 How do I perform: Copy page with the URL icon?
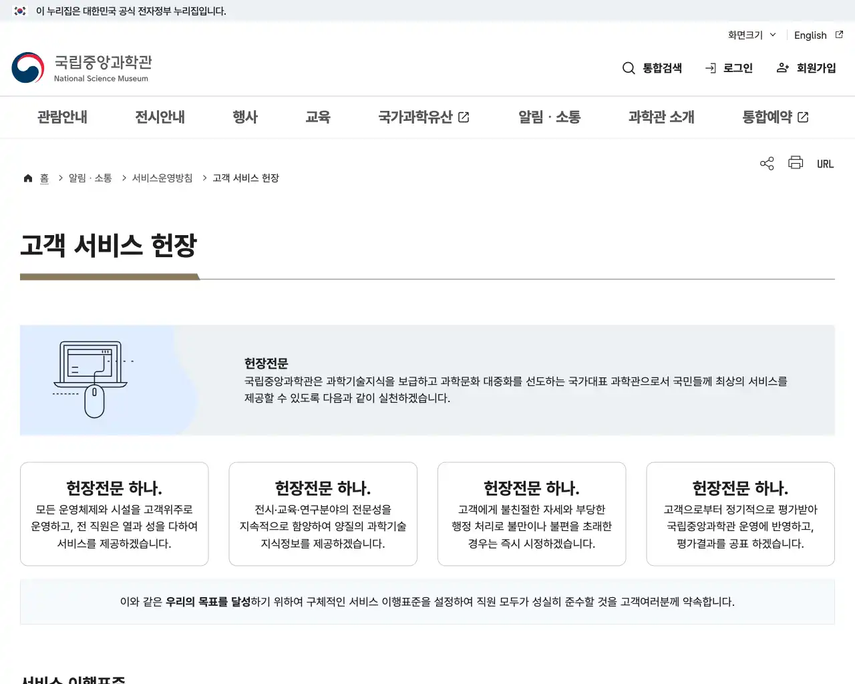[x=825, y=163]
